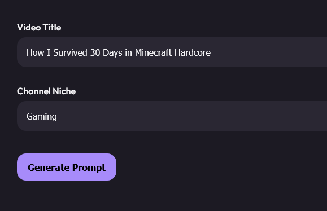Focus the Channel Niche input field

coord(172,116)
